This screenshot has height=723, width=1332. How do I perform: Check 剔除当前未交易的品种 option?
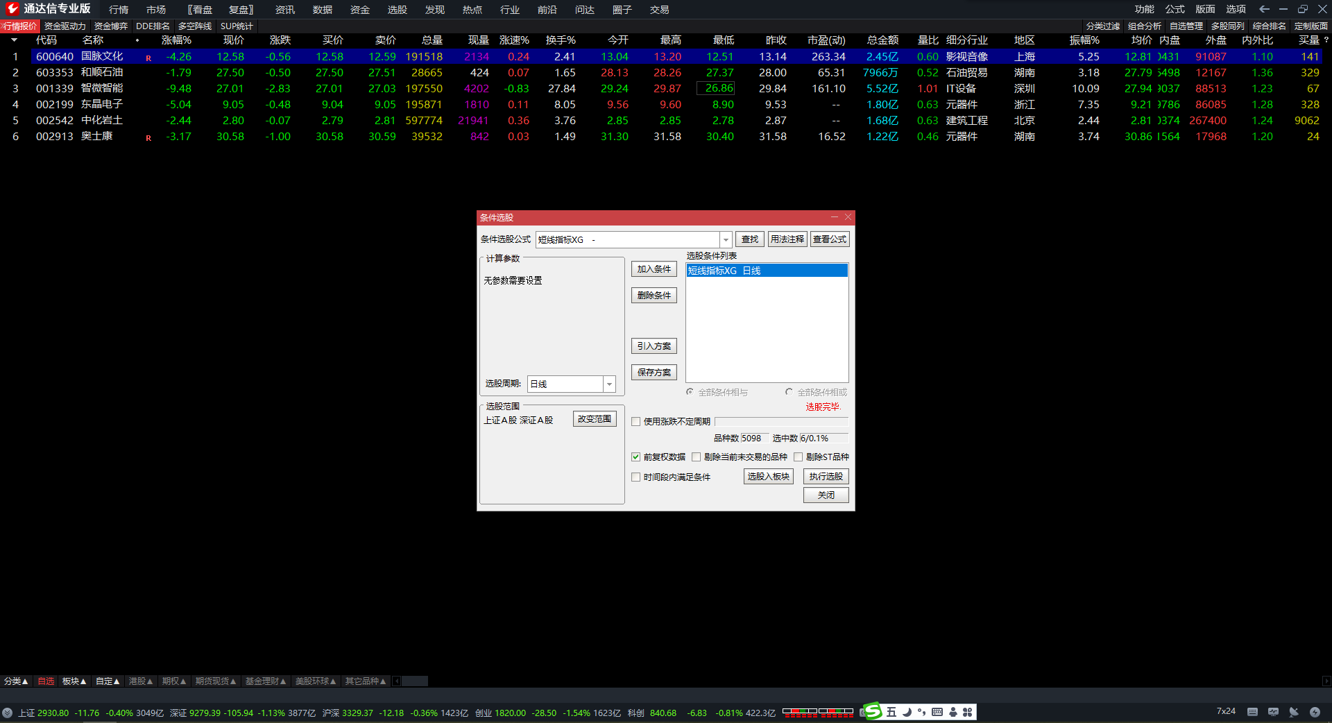(x=696, y=457)
